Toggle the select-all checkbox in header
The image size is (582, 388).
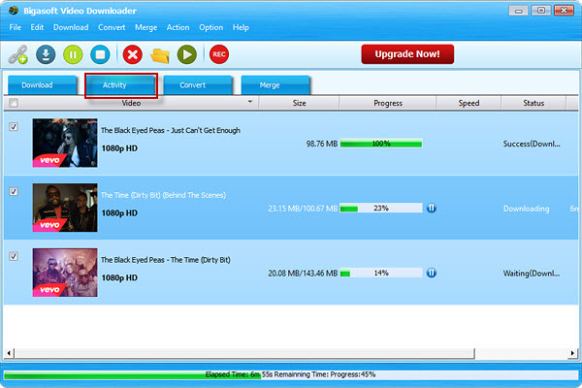14,103
